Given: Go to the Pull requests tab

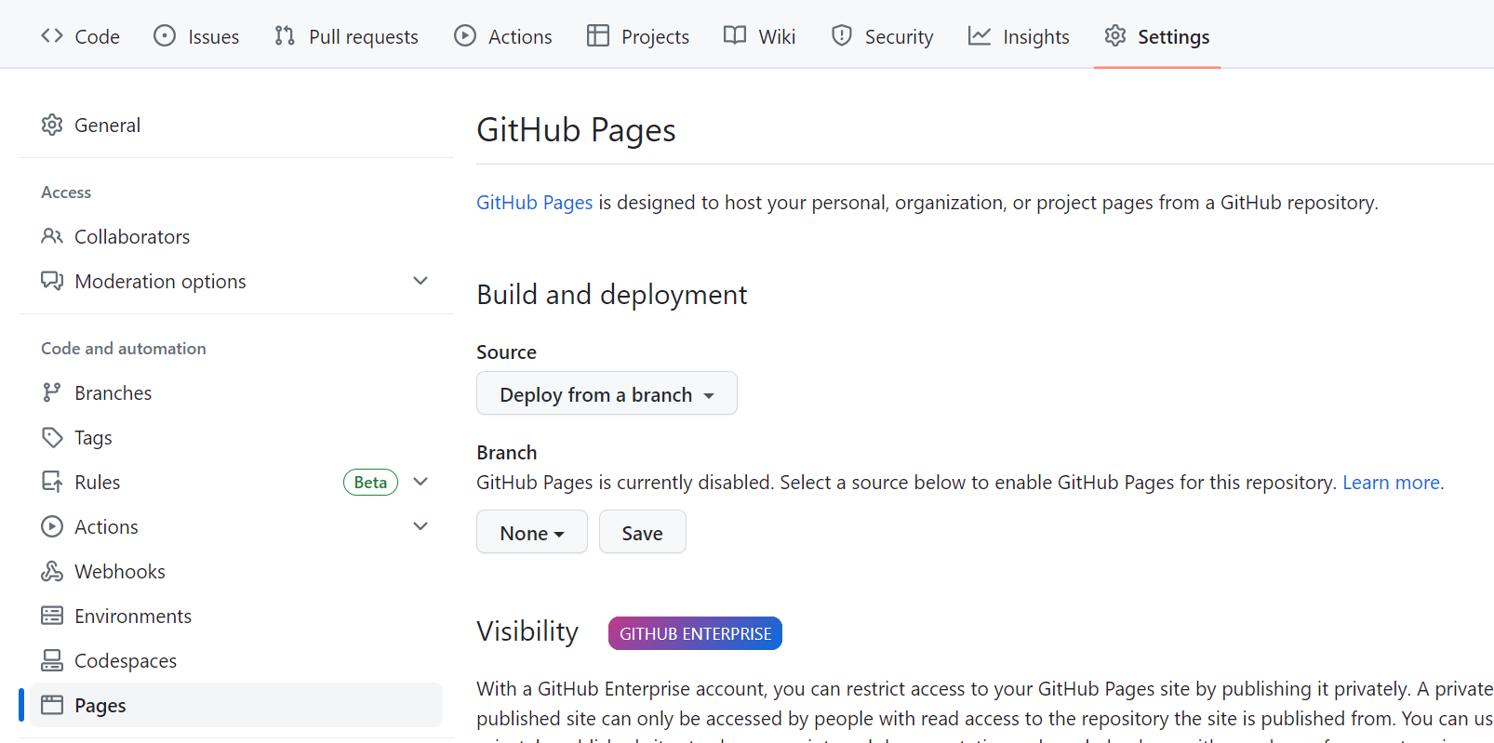Looking at the screenshot, I should coord(346,36).
